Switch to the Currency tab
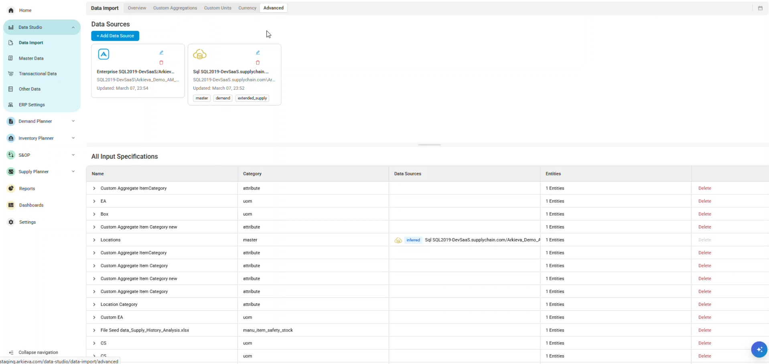Image resolution: width=769 pixels, height=364 pixels. click(x=247, y=8)
